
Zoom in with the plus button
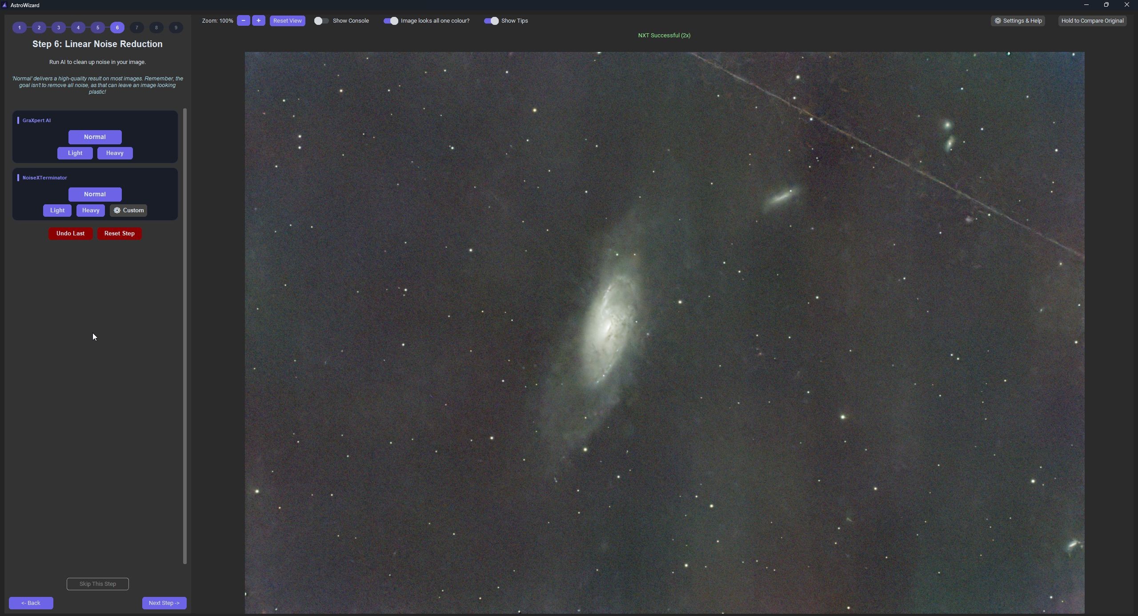(258, 20)
